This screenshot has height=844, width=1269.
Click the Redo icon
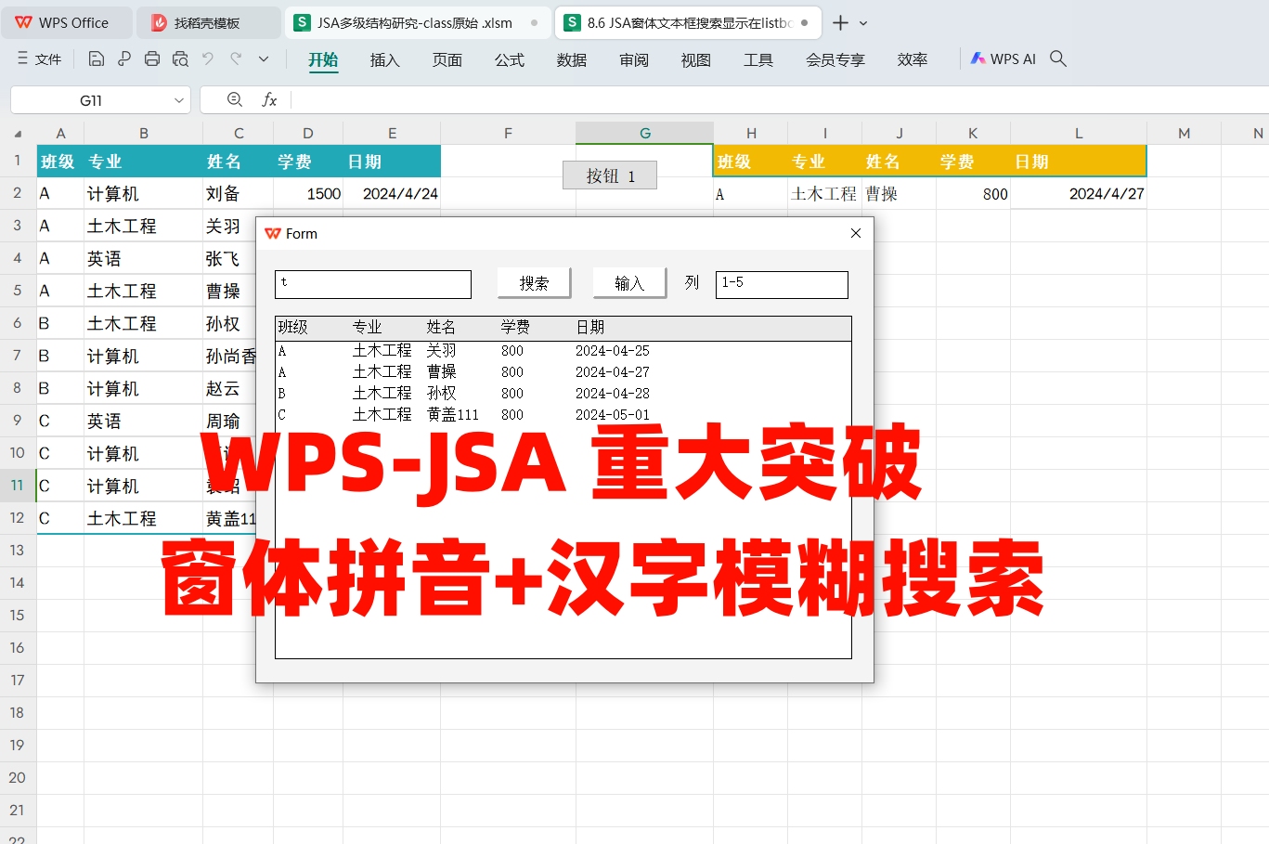pos(237,58)
